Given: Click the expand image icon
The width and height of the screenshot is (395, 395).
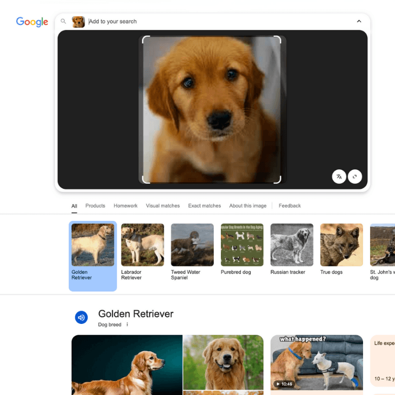Looking at the screenshot, I should click(355, 176).
